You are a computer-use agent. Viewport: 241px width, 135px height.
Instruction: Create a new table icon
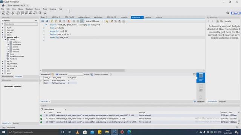(22, 13)
